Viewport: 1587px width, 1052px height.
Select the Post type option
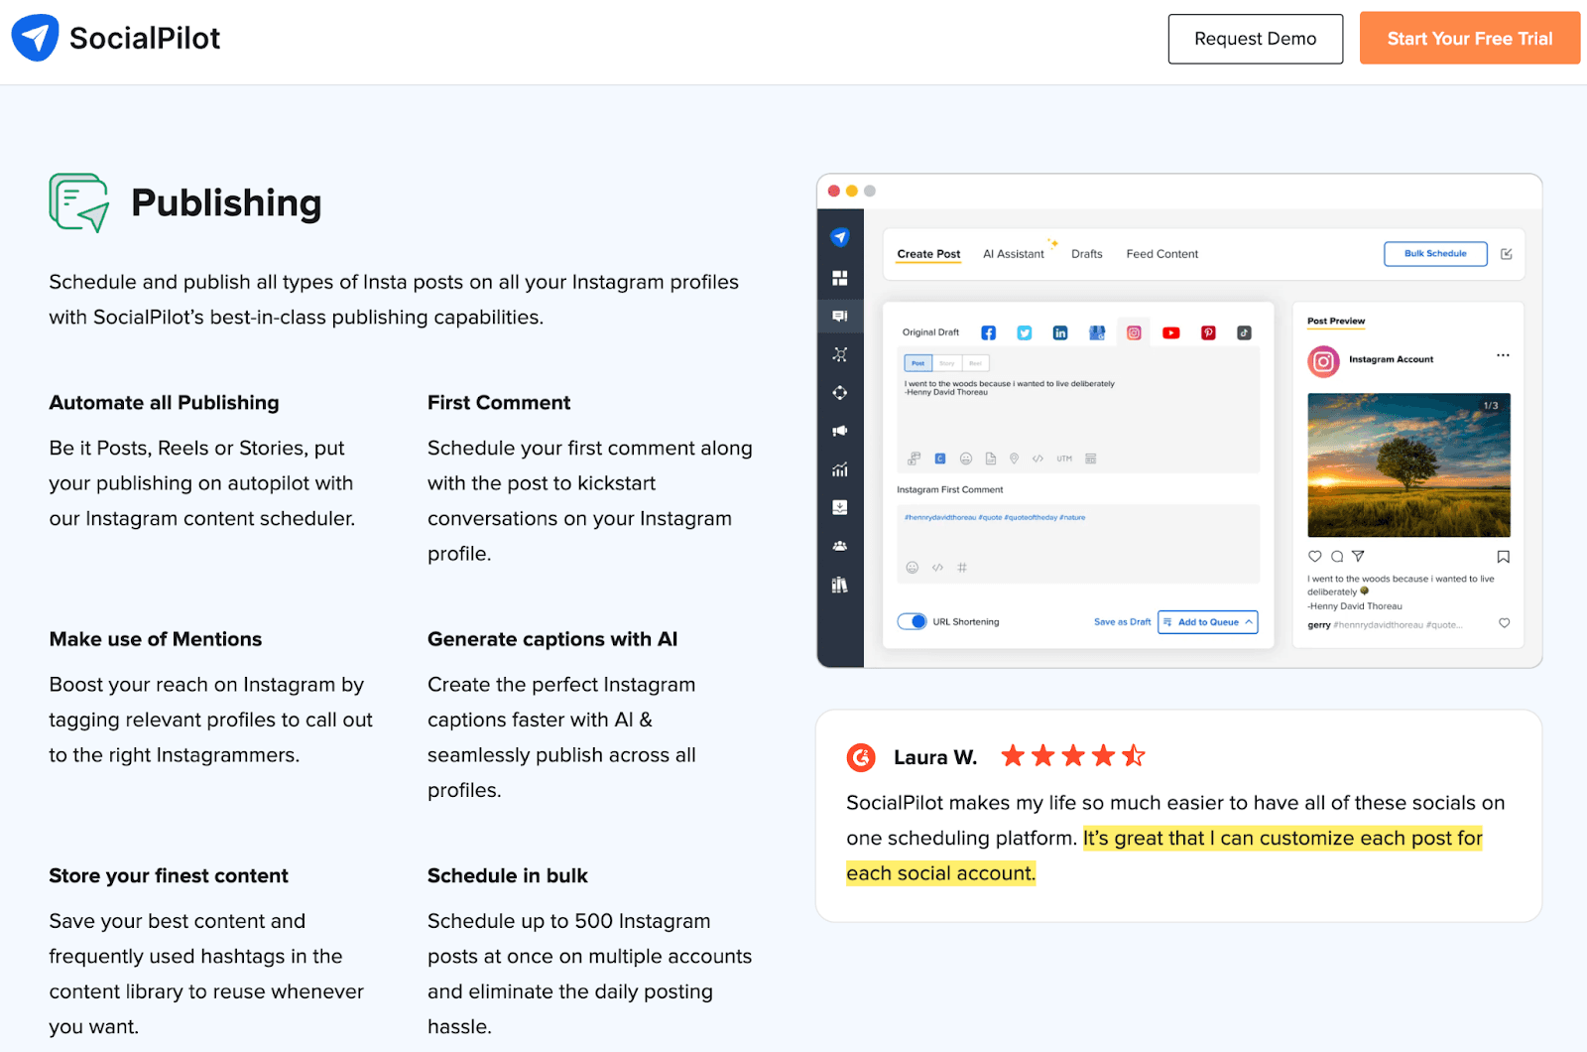pyautogui.click(x=918, y=363)
